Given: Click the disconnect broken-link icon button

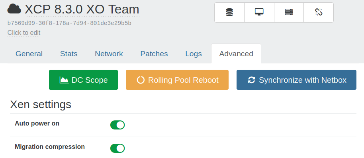Looking at the screenshot, I should pos(319,13).
